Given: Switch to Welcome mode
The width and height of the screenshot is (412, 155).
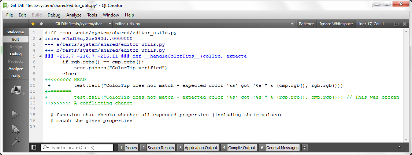Looking at the screenshot, I should tap(15, 32).
